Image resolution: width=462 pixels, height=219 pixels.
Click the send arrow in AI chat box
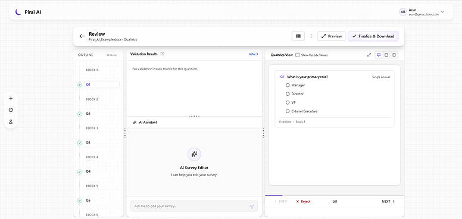coord(251,207)
